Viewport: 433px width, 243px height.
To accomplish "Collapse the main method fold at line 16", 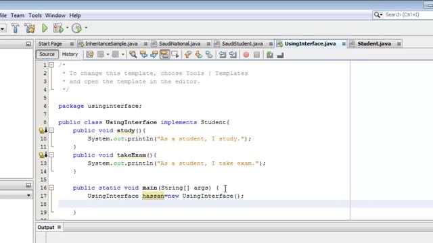I will 51,188.
